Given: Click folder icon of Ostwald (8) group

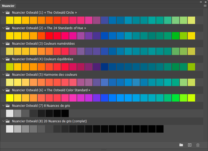Looking at the screenshot, I should [8, 121].
